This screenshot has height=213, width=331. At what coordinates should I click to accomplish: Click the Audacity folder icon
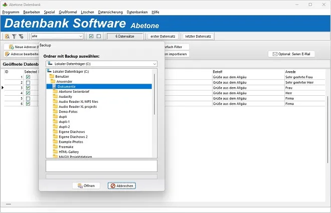tap(55, 96)
